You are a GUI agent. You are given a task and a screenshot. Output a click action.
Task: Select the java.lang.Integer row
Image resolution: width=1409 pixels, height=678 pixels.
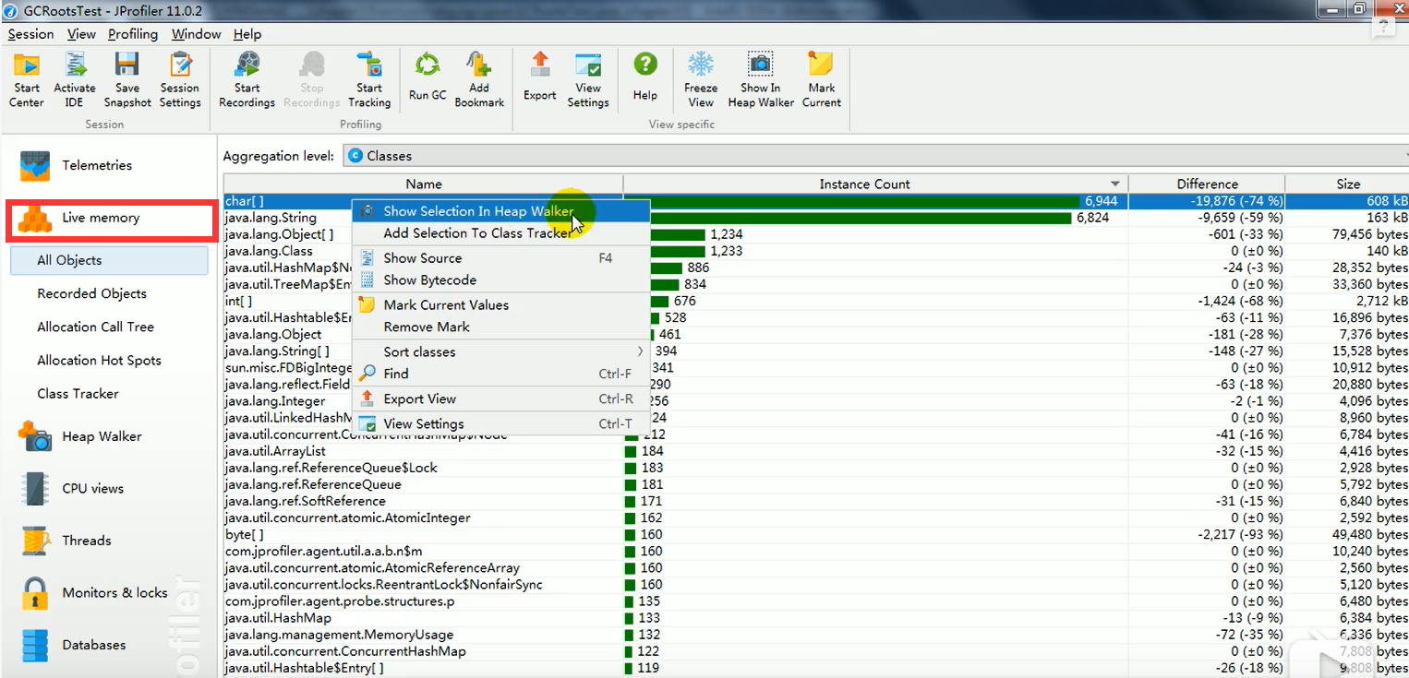point(816,401)
